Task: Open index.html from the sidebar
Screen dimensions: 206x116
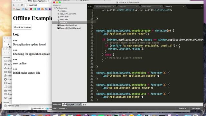Action: tap(64, 17)
